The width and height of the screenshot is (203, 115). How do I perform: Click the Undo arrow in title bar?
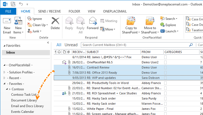(22, 4)
